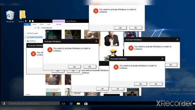Open the Store app from taskbar
Viewport: 195px width, 110px height.
(x=86, y=104)
